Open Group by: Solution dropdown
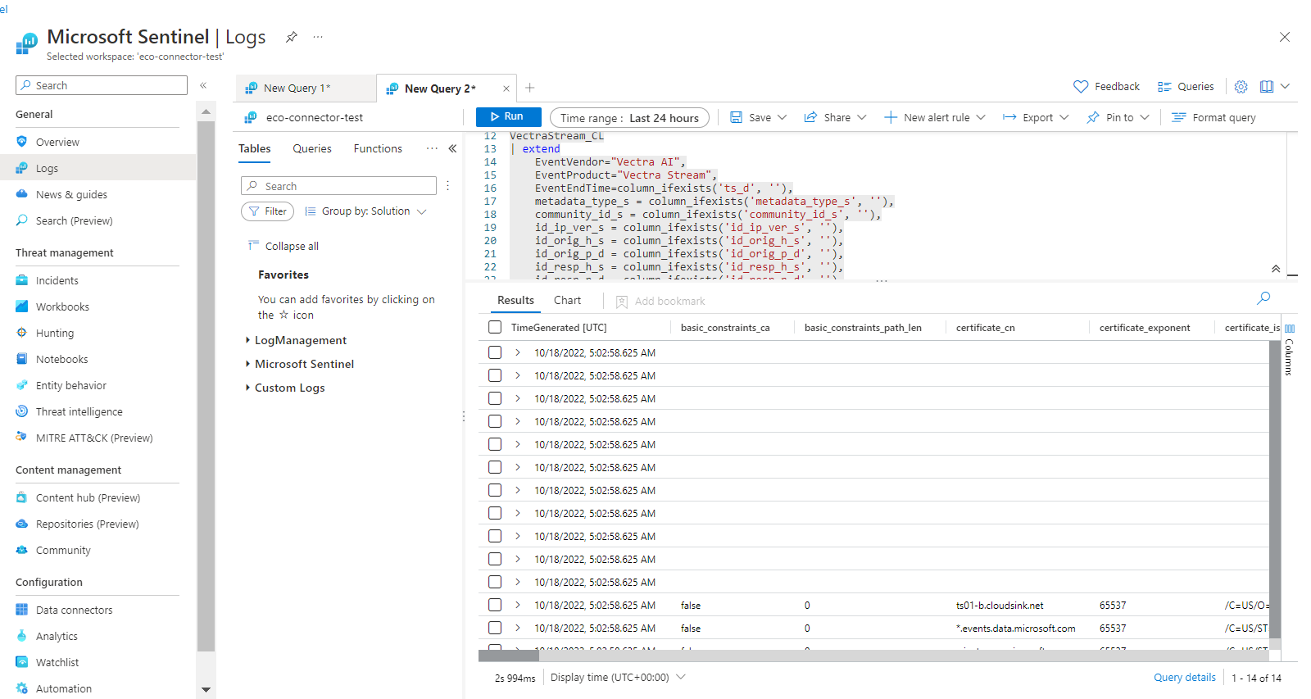This screenshot has height=699, width=1311. click(x=365, y=211)
